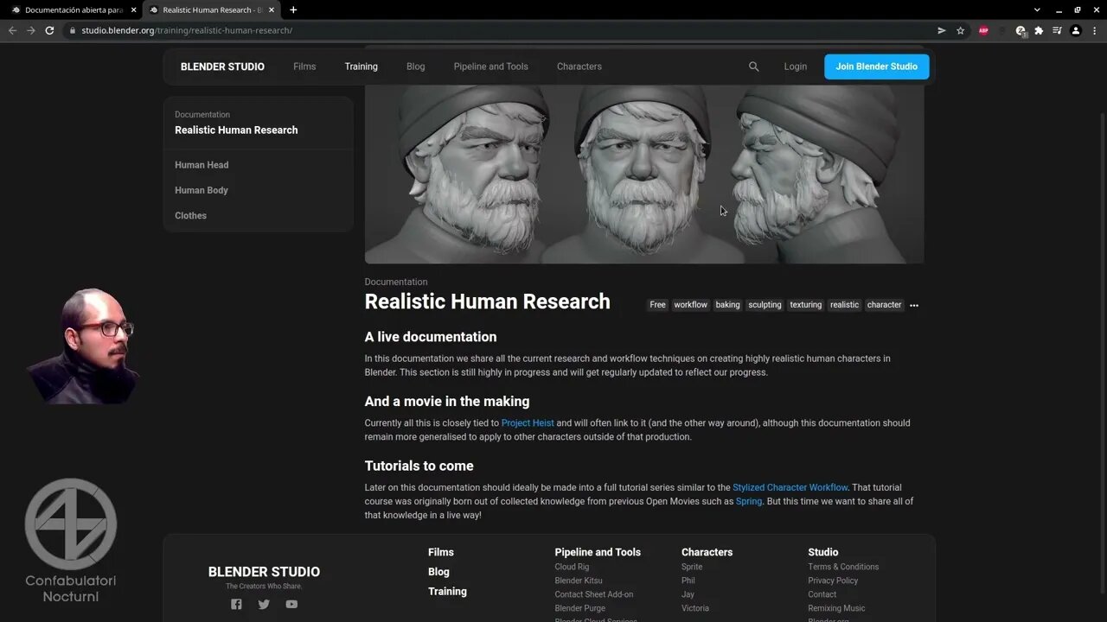Click the Free tag
Viewport: 1107px width, 622px height.
[x=657, y=305]
